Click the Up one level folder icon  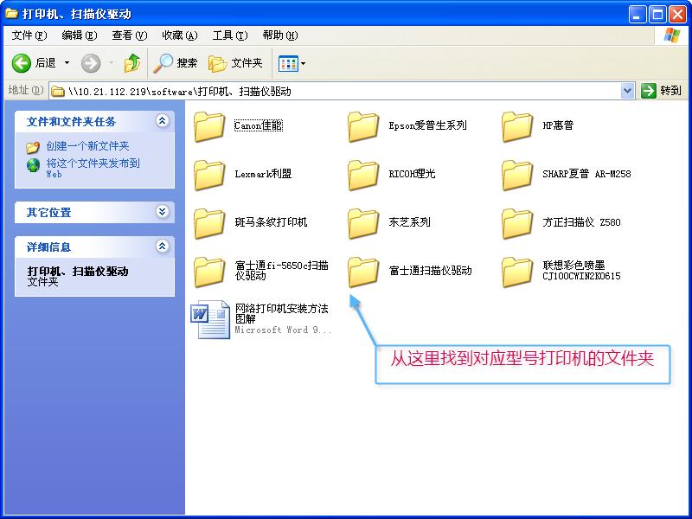pos(131,61)
